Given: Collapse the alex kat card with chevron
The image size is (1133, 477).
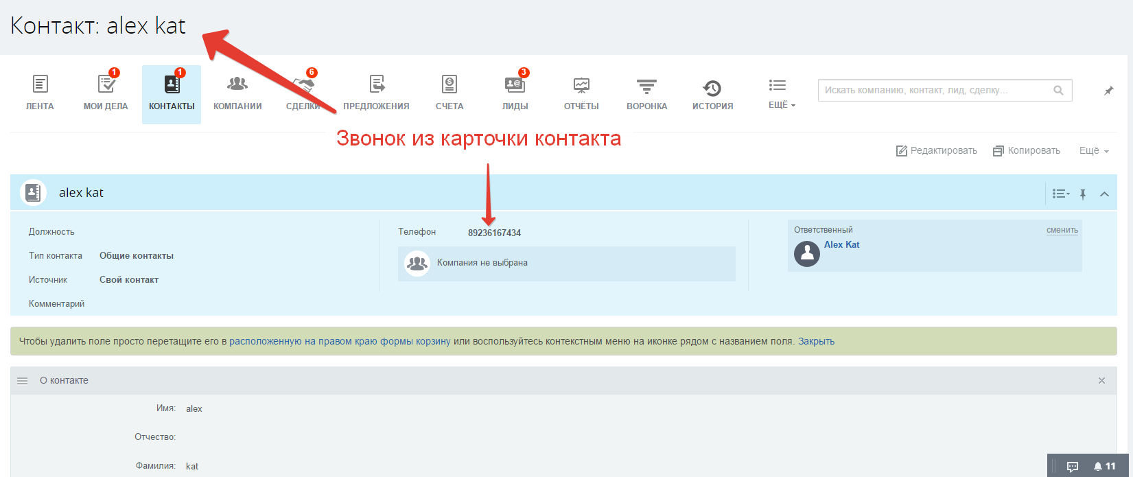Looking at the screenshot, I should click(1104, 194).
